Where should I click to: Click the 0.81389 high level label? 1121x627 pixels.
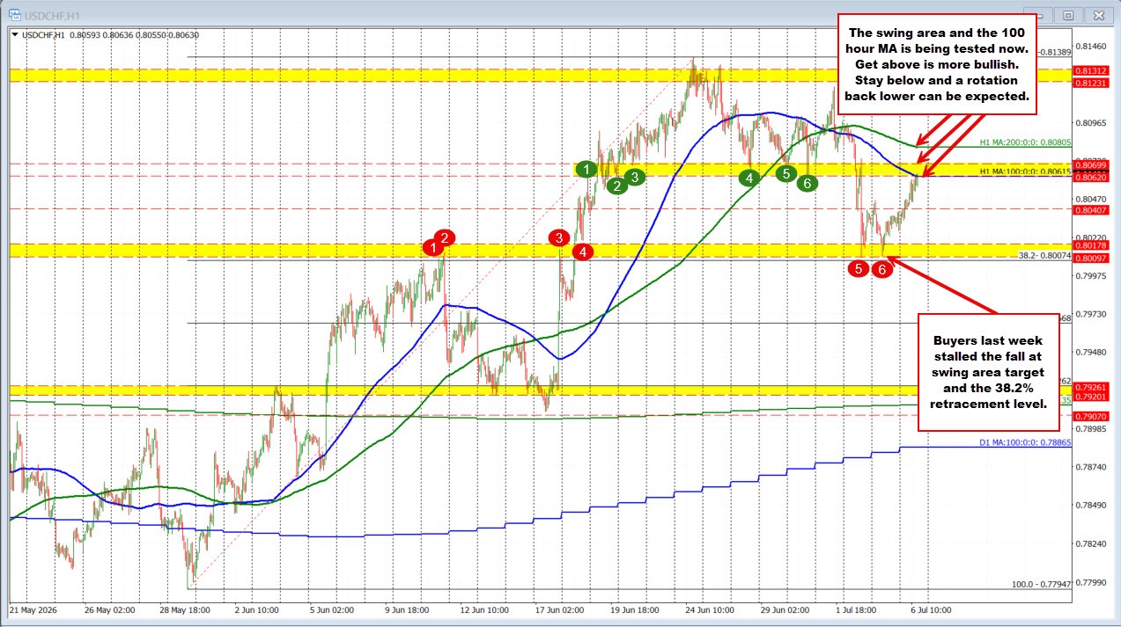[1055, 53]
